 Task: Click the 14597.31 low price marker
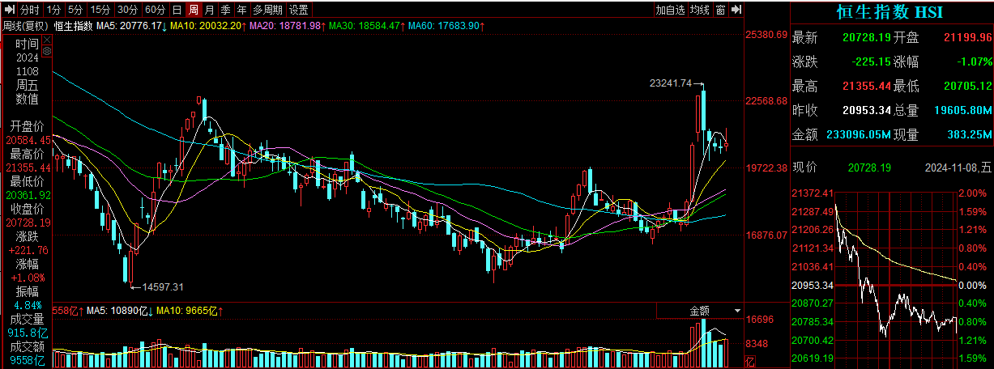[x=163, y=286]
